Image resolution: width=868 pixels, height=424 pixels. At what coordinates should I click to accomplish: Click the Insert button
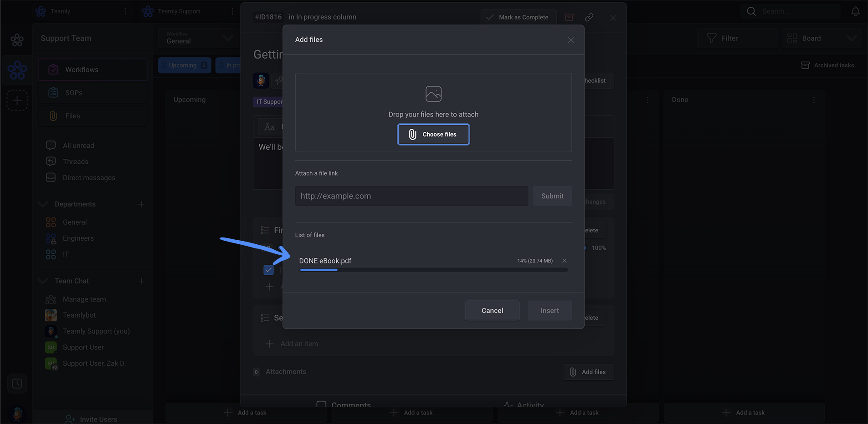click(550, 310)
